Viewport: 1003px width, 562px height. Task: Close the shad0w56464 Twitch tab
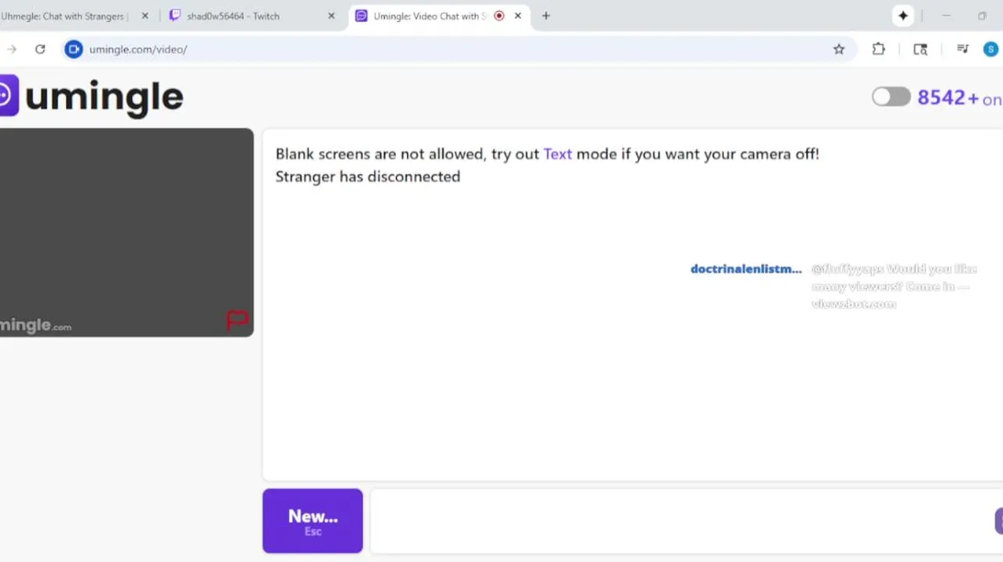(x=331, y=16)
